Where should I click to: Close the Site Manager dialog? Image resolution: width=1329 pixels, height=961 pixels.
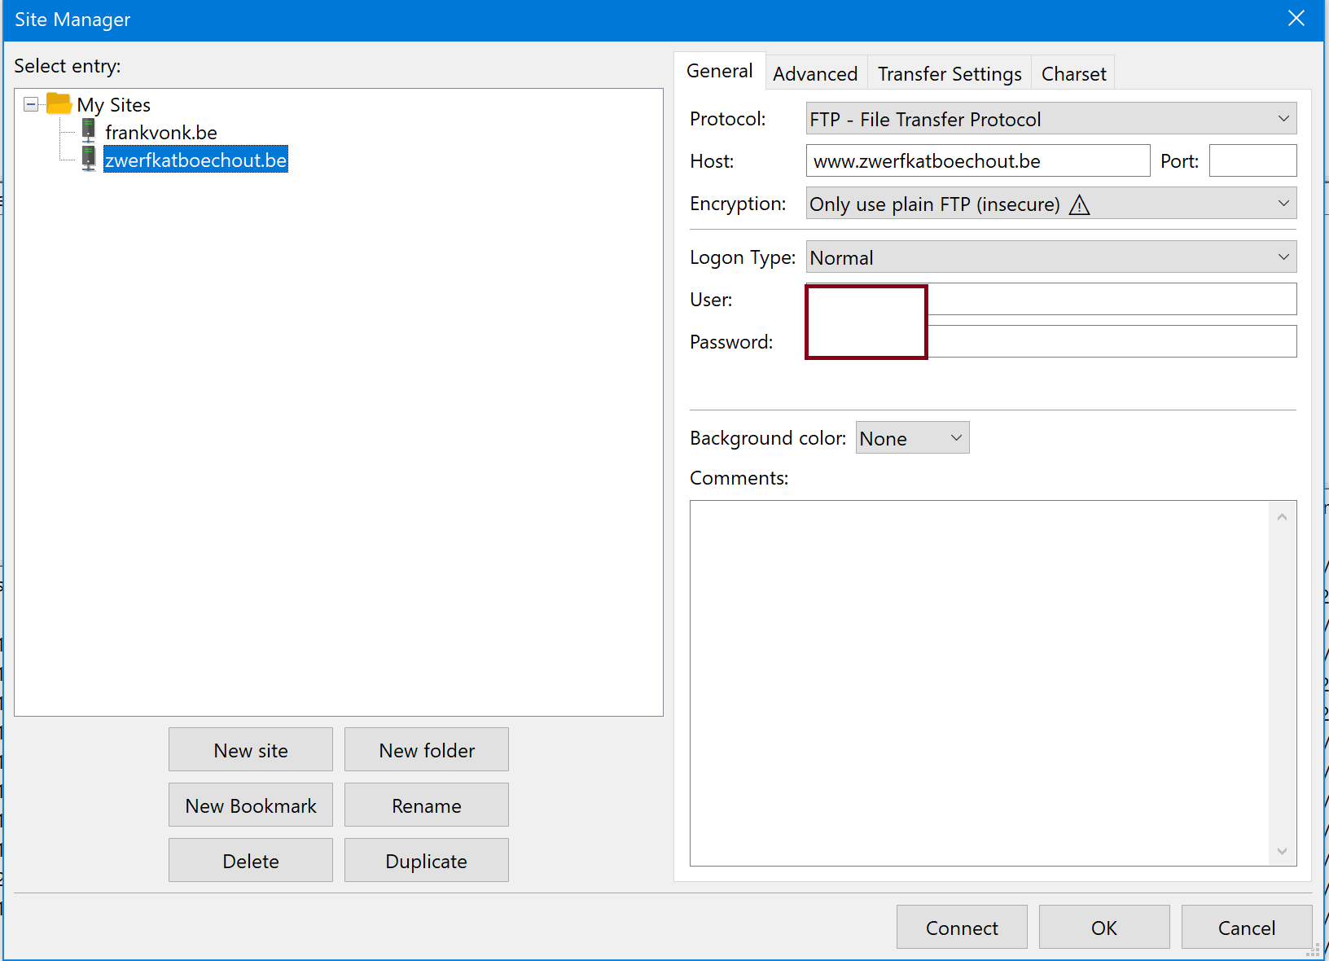tap(1296, 19)
